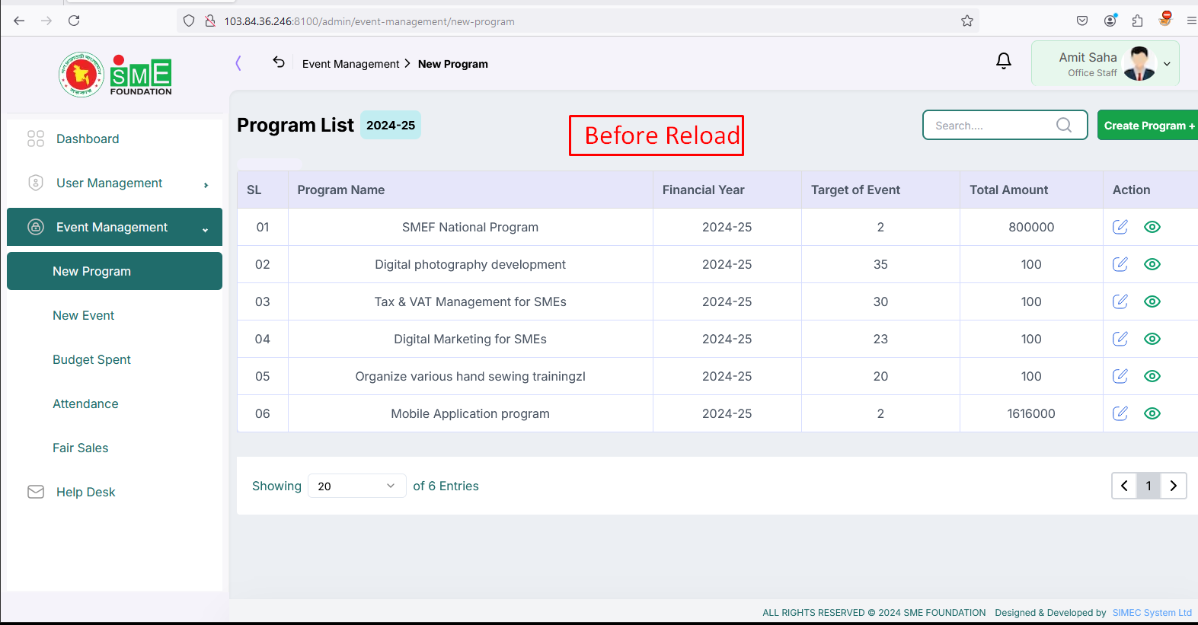The width and height of the screenshot is (1198, 625).
Task: Click the search magnifier icon
Action: pyautogui.click(x=1064, y=125)
